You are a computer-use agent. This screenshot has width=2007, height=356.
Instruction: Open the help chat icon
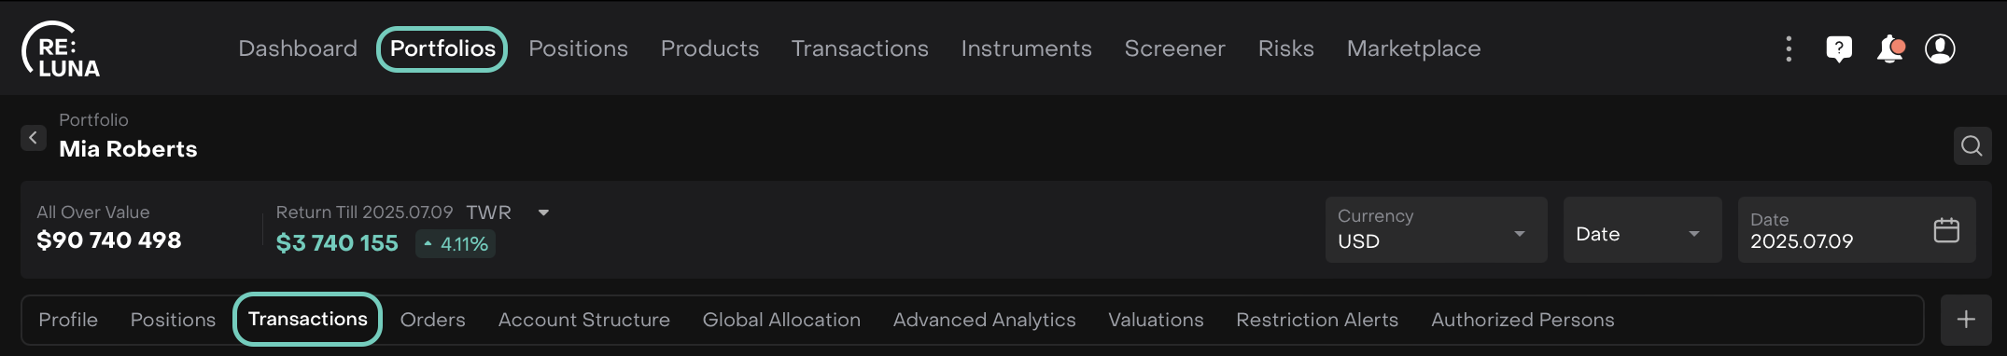click(1839, 48)
